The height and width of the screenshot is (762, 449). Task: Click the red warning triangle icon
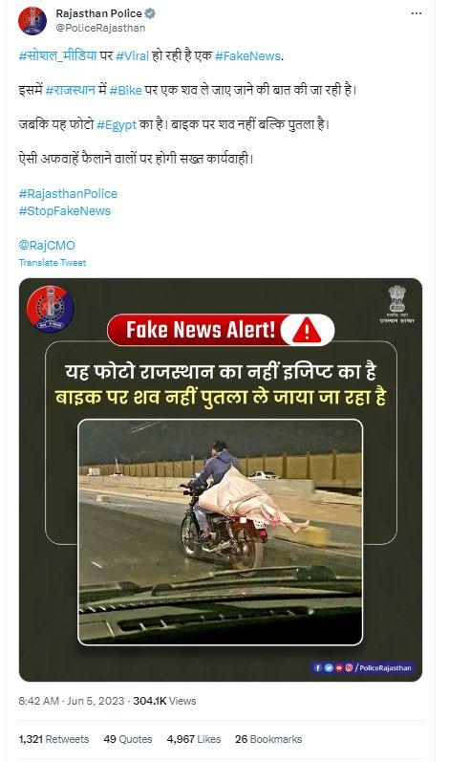[x=307, y=331]
